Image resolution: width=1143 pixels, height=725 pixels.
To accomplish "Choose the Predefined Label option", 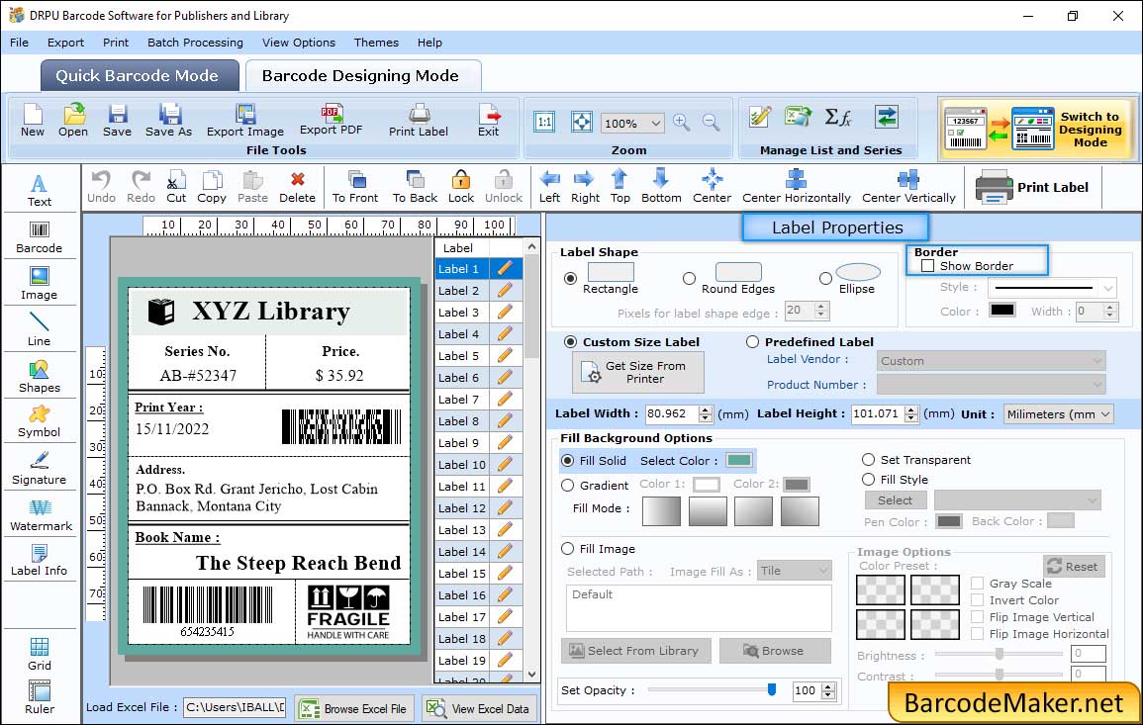I will [x=752, y=342].
